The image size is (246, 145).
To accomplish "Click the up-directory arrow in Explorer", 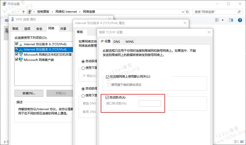I will point(23,12).
